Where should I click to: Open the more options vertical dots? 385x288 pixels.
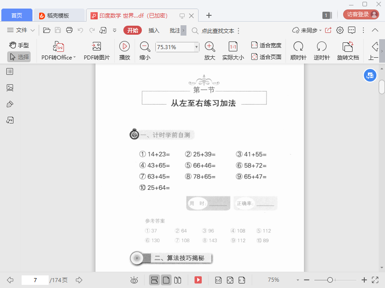(363, 30)
